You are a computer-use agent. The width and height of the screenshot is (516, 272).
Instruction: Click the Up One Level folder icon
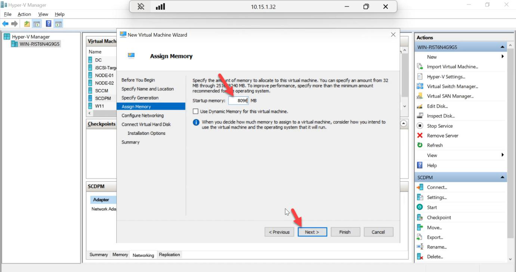[x=27, y=24]
